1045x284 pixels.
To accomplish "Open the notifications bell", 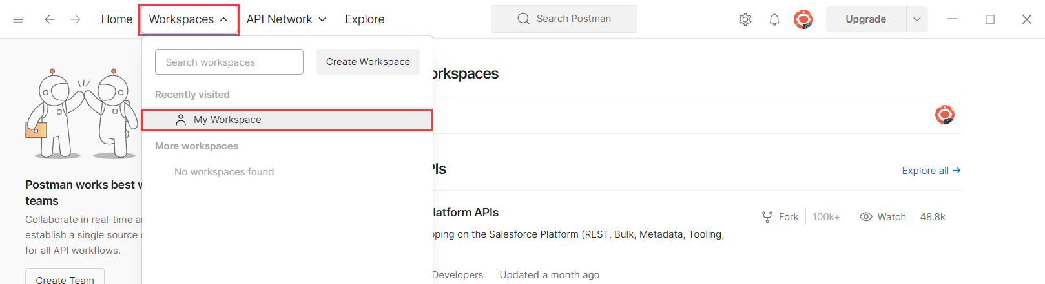I will tap(774, 19).
